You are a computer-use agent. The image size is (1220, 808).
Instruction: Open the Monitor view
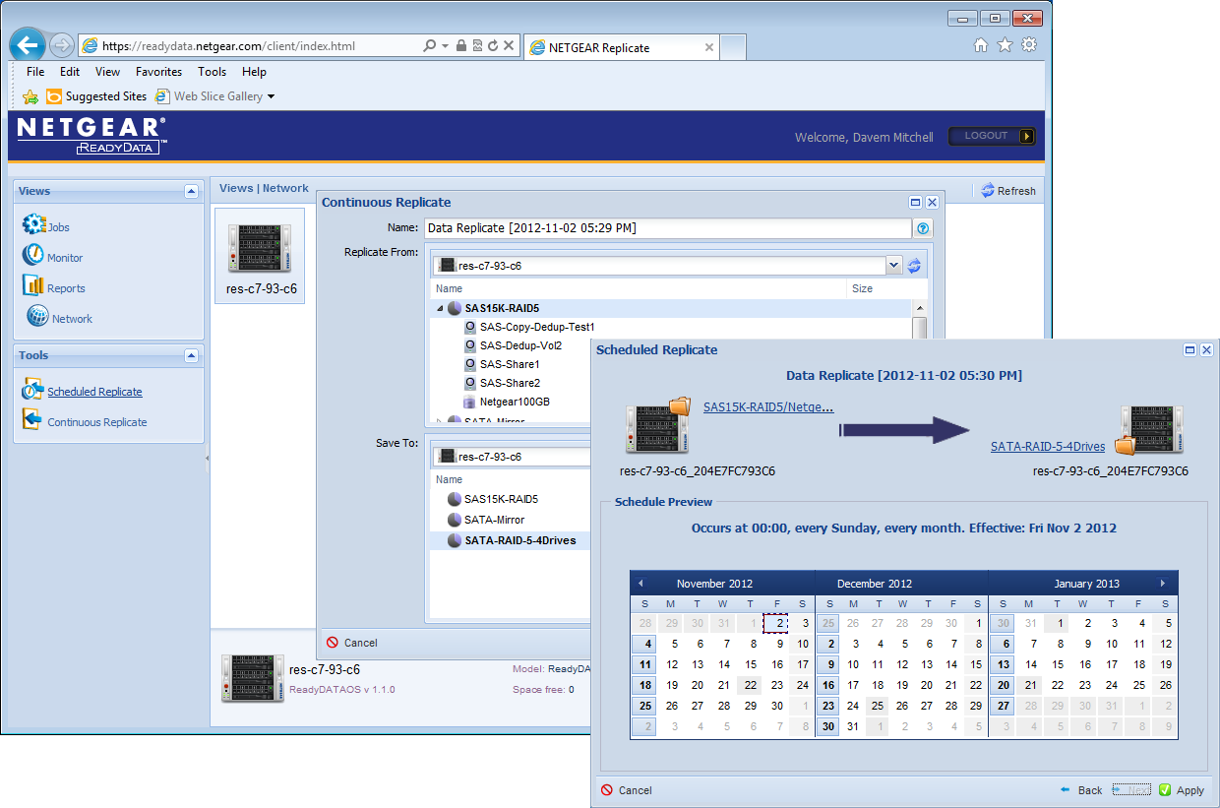(x=52, y=256)
